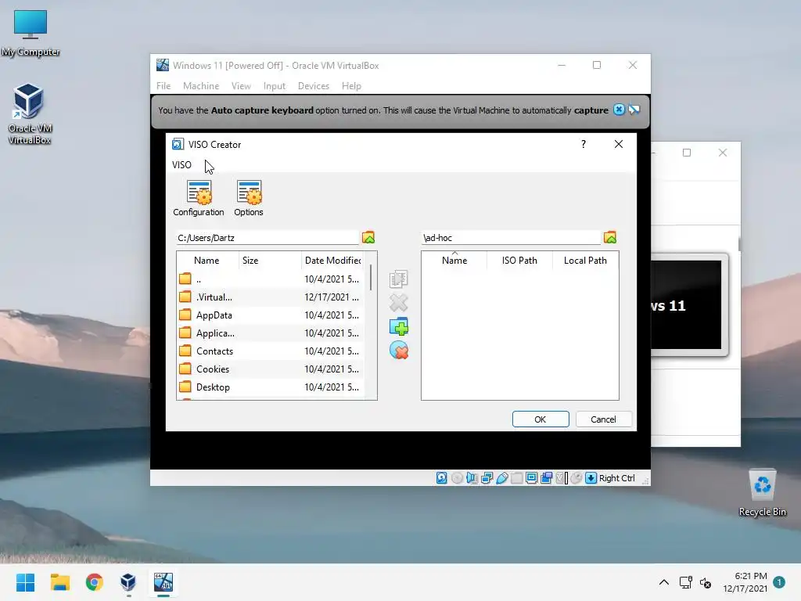
Task: Click the hard disk status bar icon
Action: point(442,478)
